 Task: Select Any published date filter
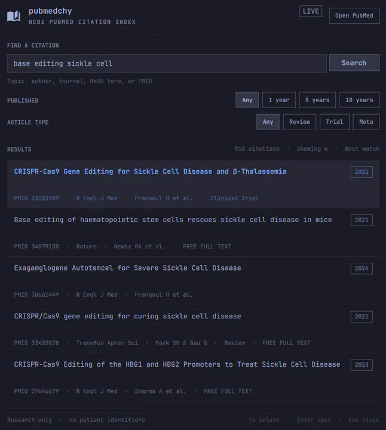(247, 100)
